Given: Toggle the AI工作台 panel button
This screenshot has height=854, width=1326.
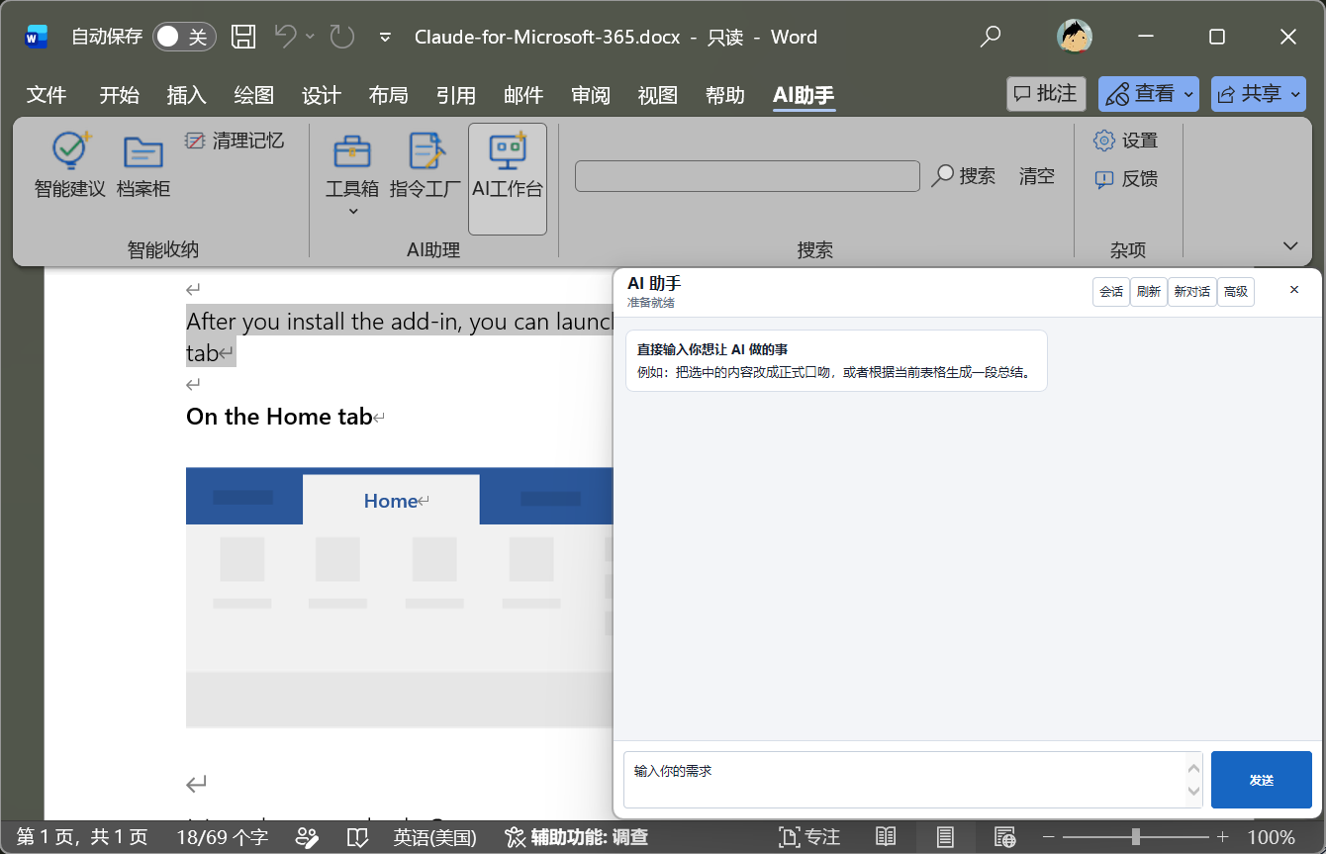Looking at the screenshot, I should [x=508, y=178].
